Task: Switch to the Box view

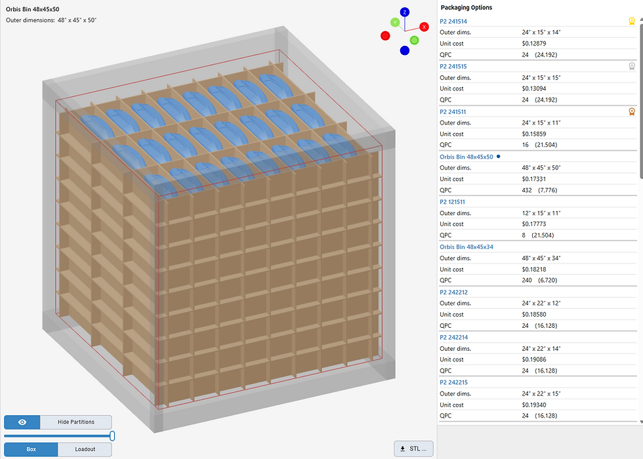Action: tap(30, 449)
